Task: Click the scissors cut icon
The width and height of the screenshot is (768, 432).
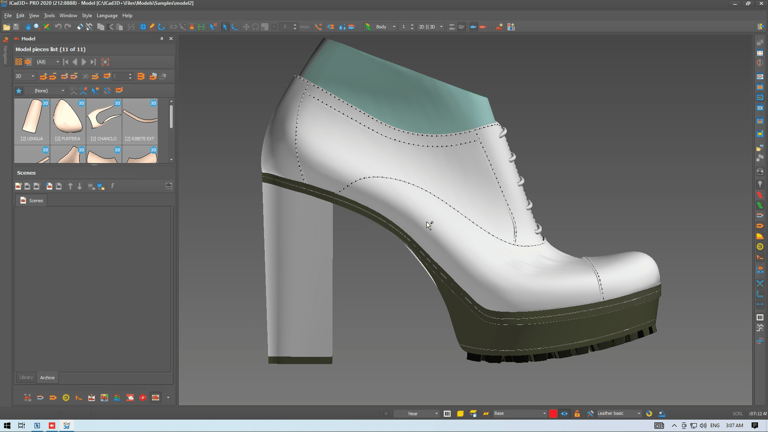Action: click(x=110, y=27)
